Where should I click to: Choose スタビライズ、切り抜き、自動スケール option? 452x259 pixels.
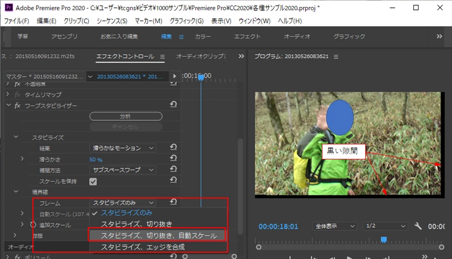(157, 236)
